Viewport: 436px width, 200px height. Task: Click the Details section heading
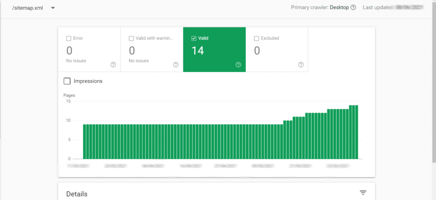[77, 194]
